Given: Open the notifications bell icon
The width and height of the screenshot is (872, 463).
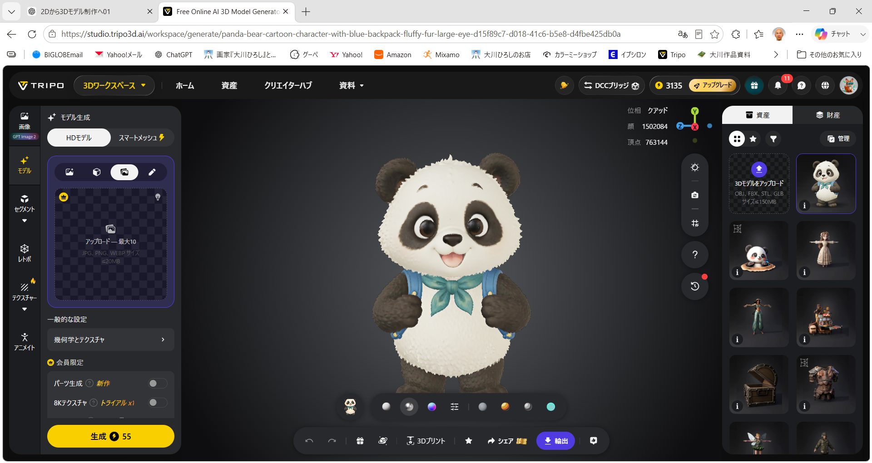Looking at the screenshot, I should tap(778, 85).
